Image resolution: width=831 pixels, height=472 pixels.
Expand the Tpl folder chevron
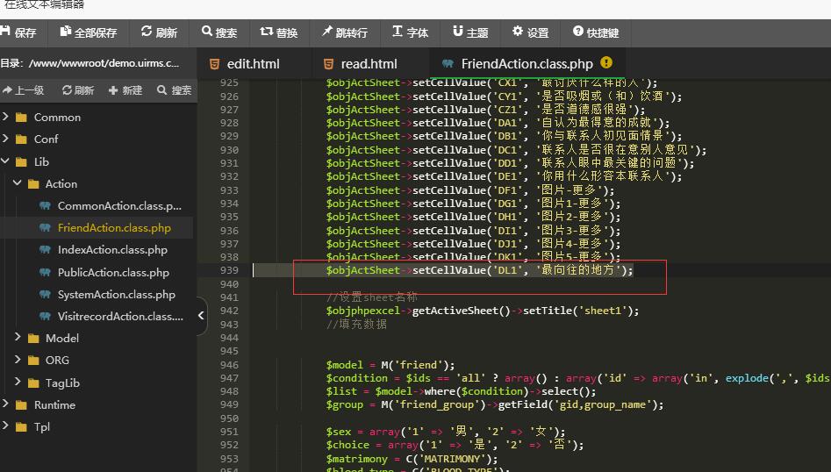click(5, 426)
